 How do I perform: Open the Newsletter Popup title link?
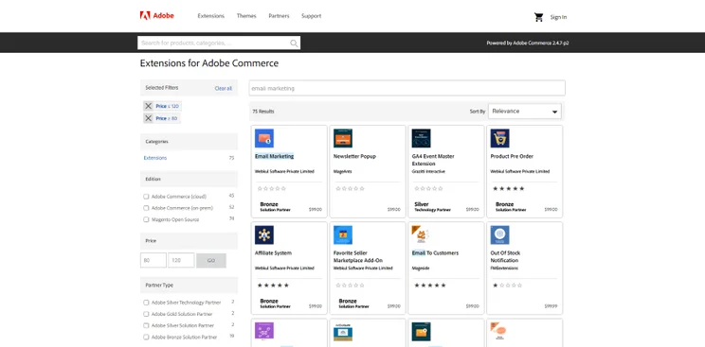[x=354, y=156]
